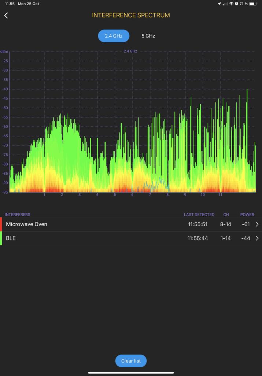Click the -95 dBm axis label

coord(5,192)
